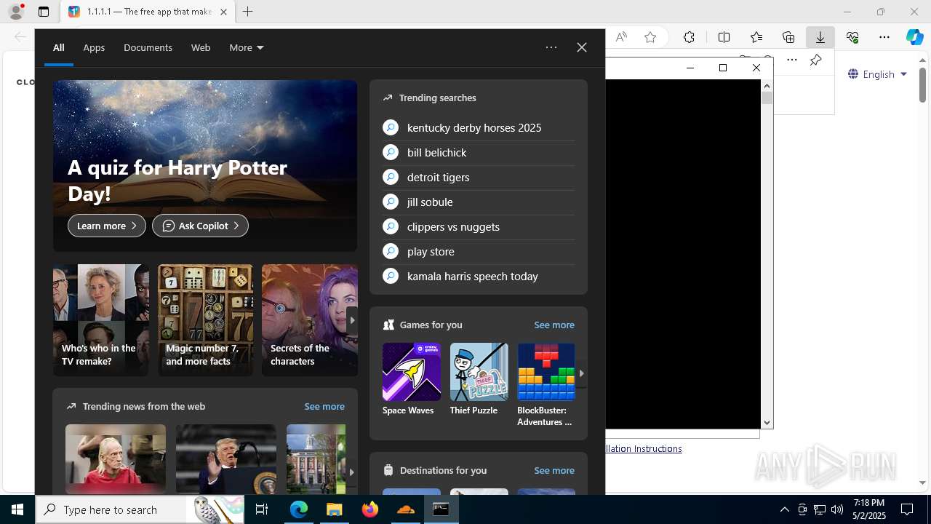Search trending play store
This screenshot has height=524, width=931.
[x=479, y=251]
